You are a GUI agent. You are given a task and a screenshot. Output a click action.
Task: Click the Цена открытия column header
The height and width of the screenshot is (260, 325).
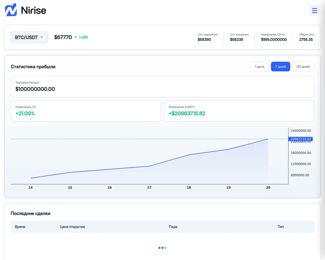click(x=72, y=227)
